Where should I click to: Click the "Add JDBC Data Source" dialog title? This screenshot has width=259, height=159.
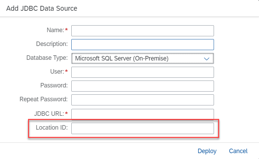pos(42,8)
